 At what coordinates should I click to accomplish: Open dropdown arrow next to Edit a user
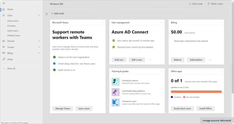pyautogui.click(x=150, y=60)
